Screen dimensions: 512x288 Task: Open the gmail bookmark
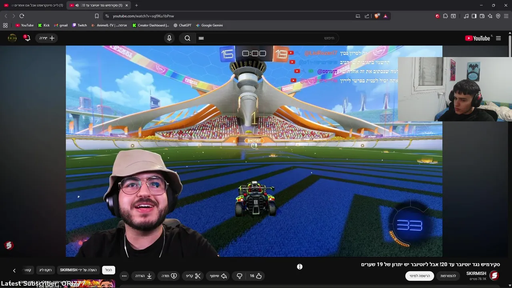(61, 25)
